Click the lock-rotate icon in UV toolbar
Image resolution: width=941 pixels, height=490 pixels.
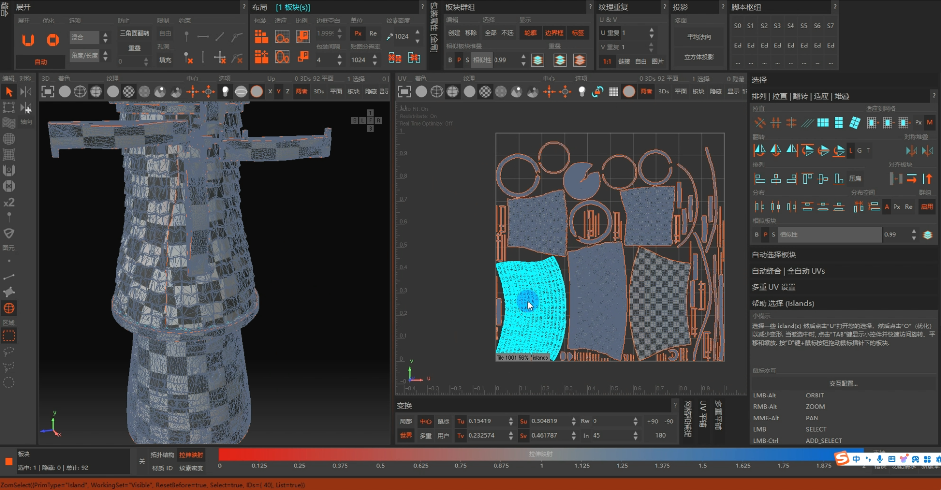pos(597,92)
